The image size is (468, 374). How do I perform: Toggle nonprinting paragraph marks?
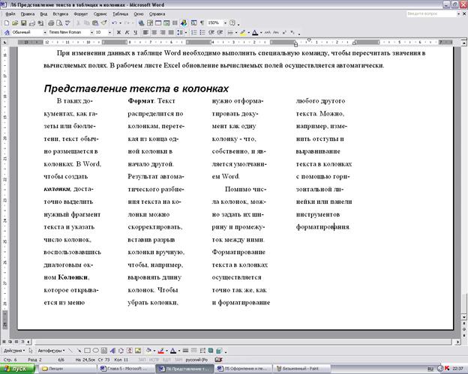pos(202,22)
